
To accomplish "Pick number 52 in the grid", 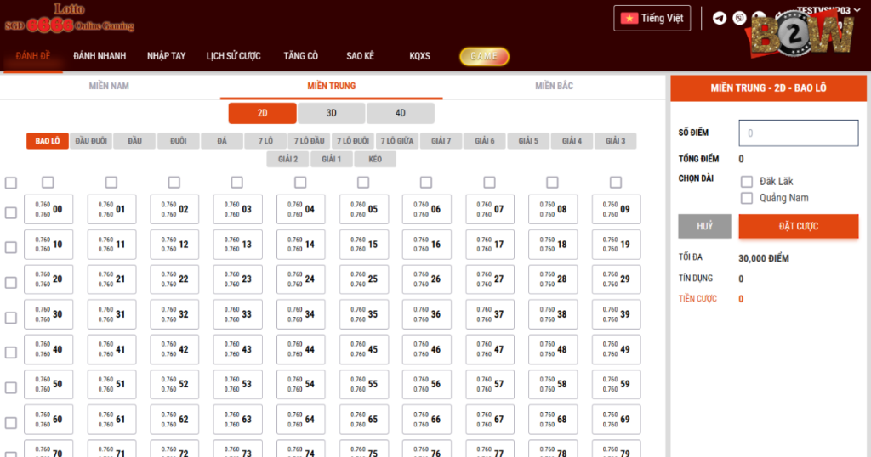I will pyautogui.click(x=174, y=384).
